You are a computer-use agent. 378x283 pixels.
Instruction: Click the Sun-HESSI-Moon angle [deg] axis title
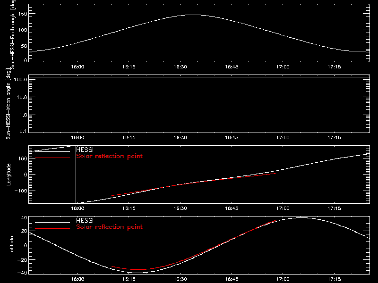tap(8, 104)
